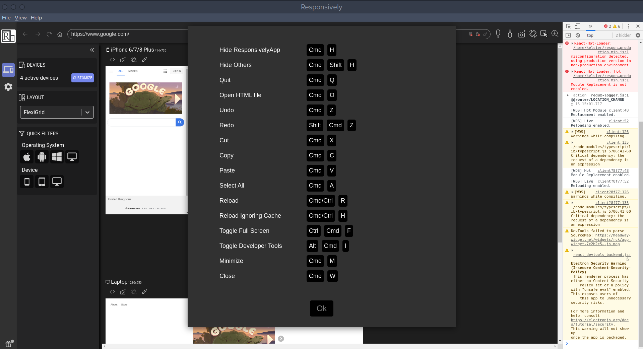Click the DevTools inspect element picker
Image resolution: width=643 pixels, height=349 pixels.
coord(569,26)
